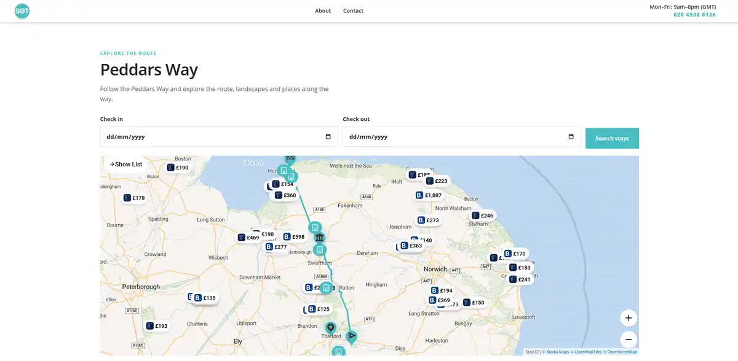Click the Peddars Way heading
Image resolution: width=738 pixels, height=361 pixels.
point(149,69)
